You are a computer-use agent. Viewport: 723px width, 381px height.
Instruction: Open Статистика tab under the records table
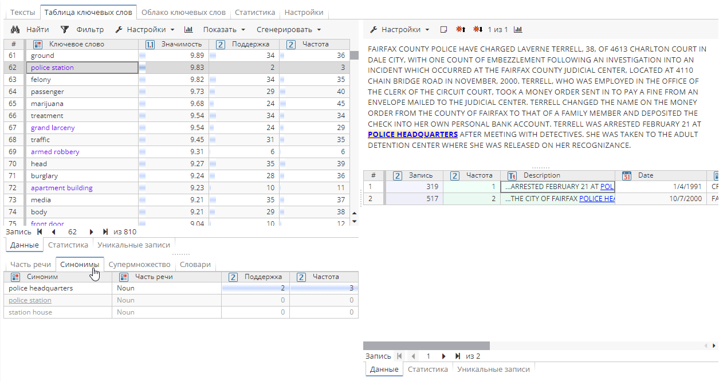427,369
